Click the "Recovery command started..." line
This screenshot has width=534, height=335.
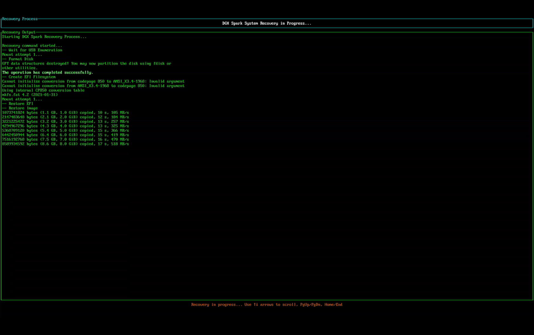click(32, 45)
